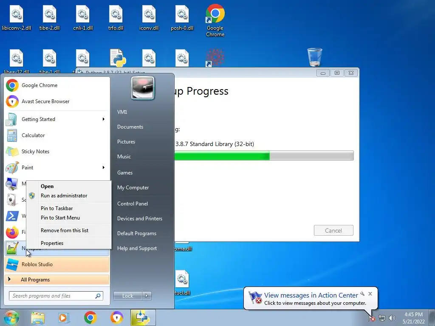Screen dimensions: 435x326
Task: Open Chrome from the taskbar
Action: [x=90, y=318]
